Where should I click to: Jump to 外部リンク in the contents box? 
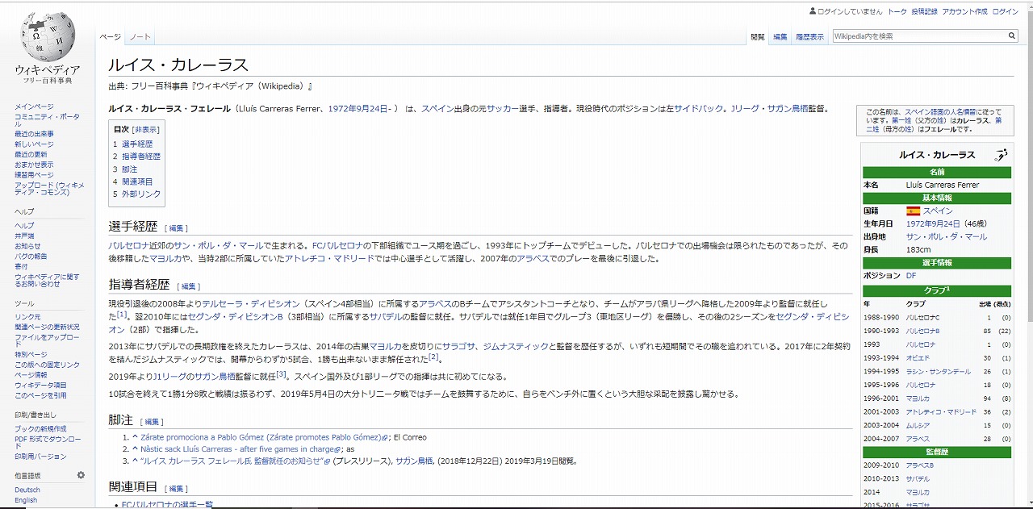141,194
